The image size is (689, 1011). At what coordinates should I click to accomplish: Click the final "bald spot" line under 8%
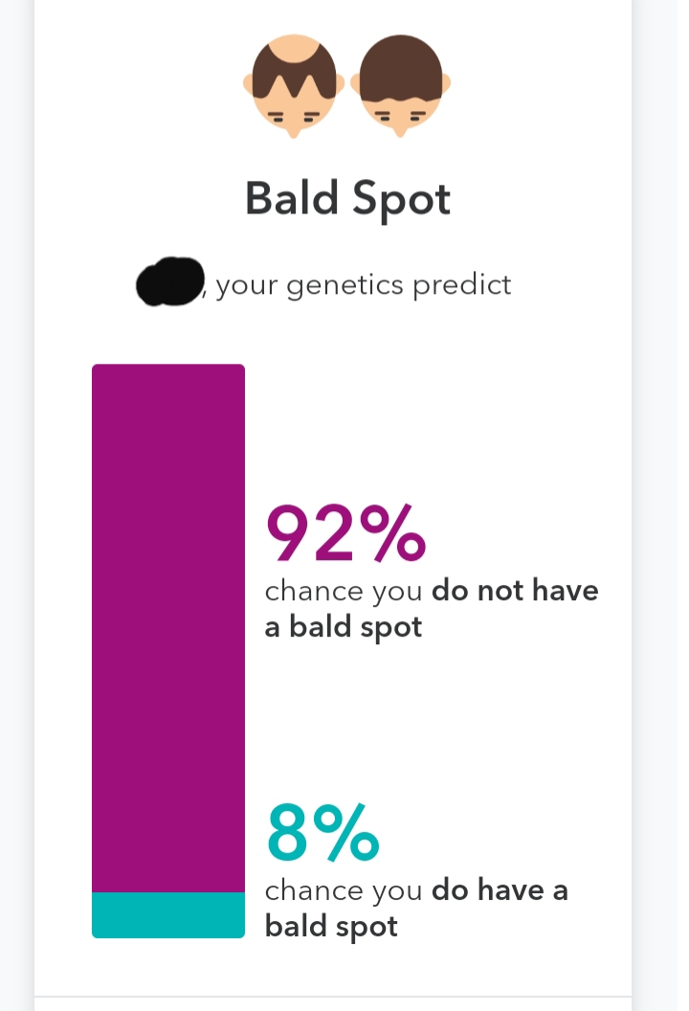[x=331, y=927]
